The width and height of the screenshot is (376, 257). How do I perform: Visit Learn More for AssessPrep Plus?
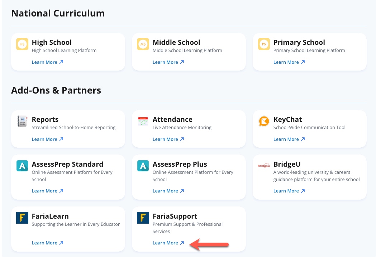[x=168, y=191]
